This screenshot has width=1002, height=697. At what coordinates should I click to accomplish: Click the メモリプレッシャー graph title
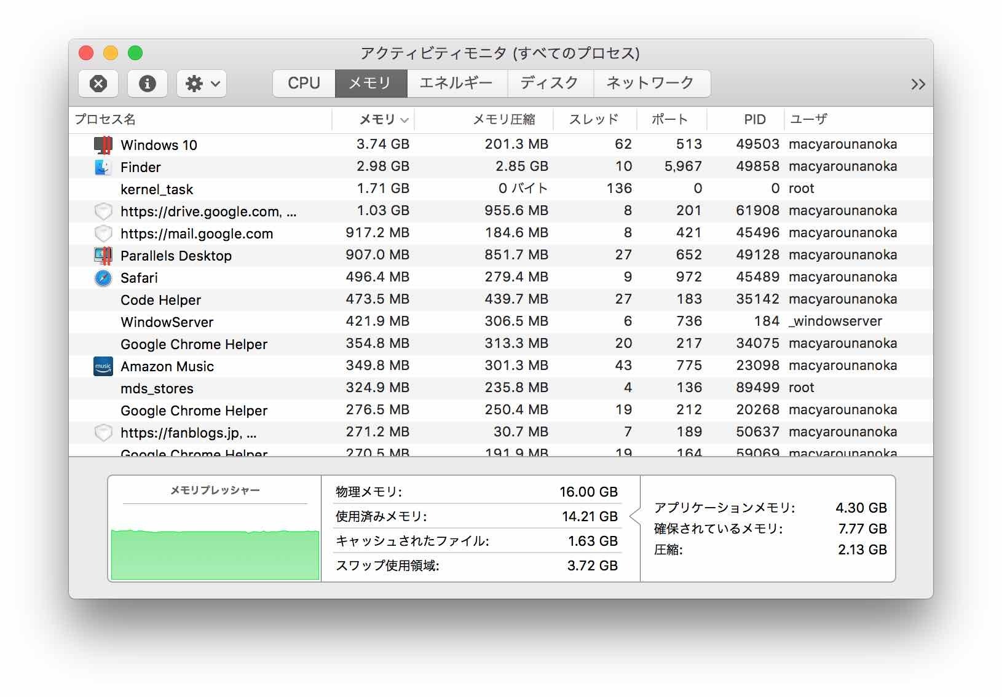(215, 490)
